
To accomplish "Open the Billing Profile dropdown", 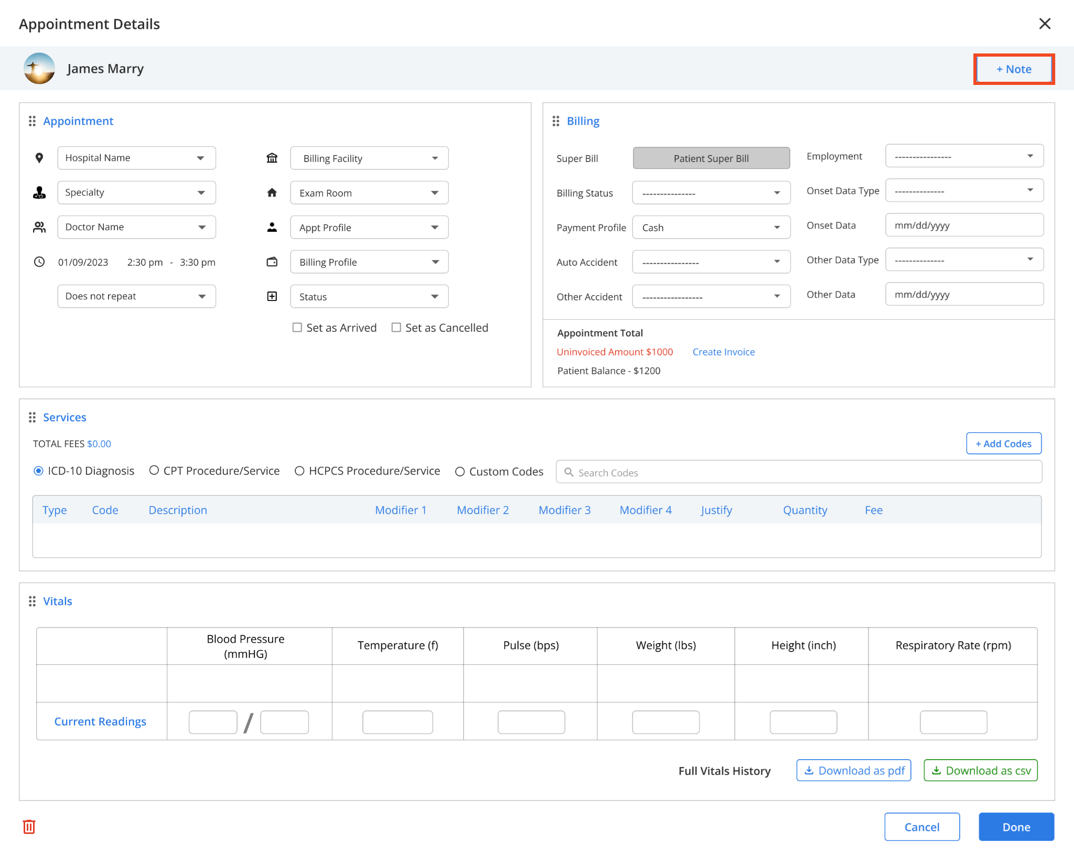I will (x=369, y=262).
